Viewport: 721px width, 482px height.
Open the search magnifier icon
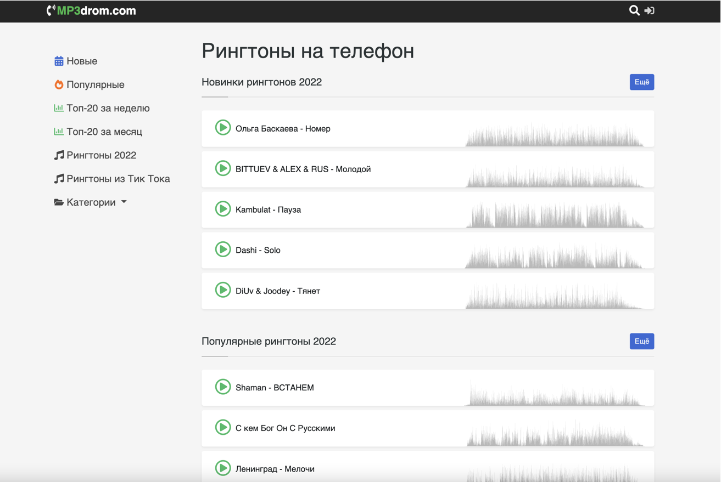coord(634,10)
